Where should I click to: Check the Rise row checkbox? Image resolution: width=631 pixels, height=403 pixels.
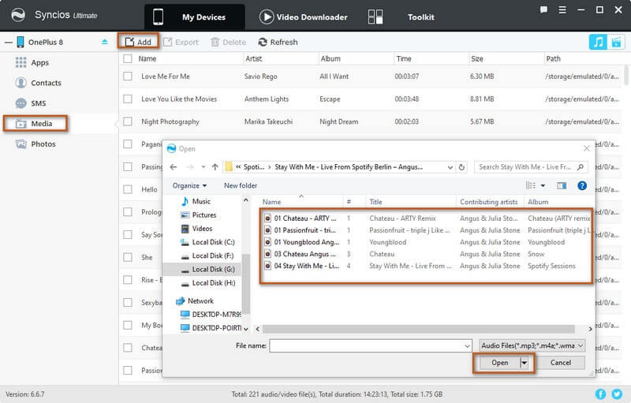(128, 279)
